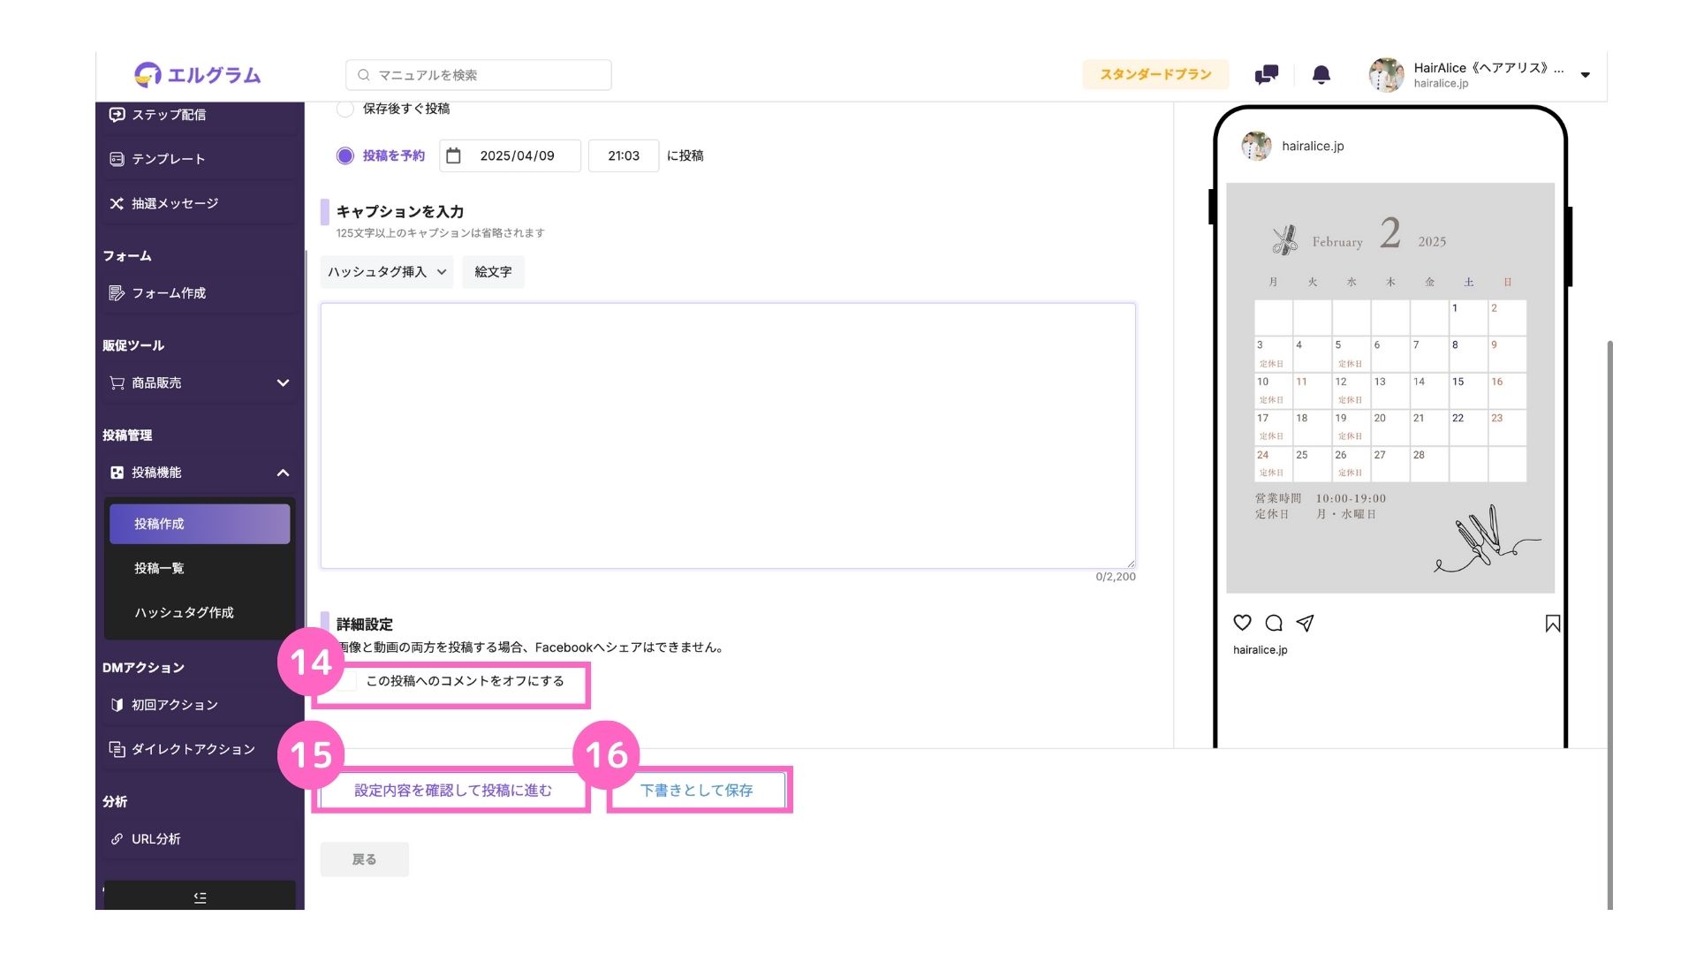Image resolution: width=1696 pixels, height=954 pixels.
Task: Select the 保存後すぐ投稿 radio option
Action: [345, 109]
